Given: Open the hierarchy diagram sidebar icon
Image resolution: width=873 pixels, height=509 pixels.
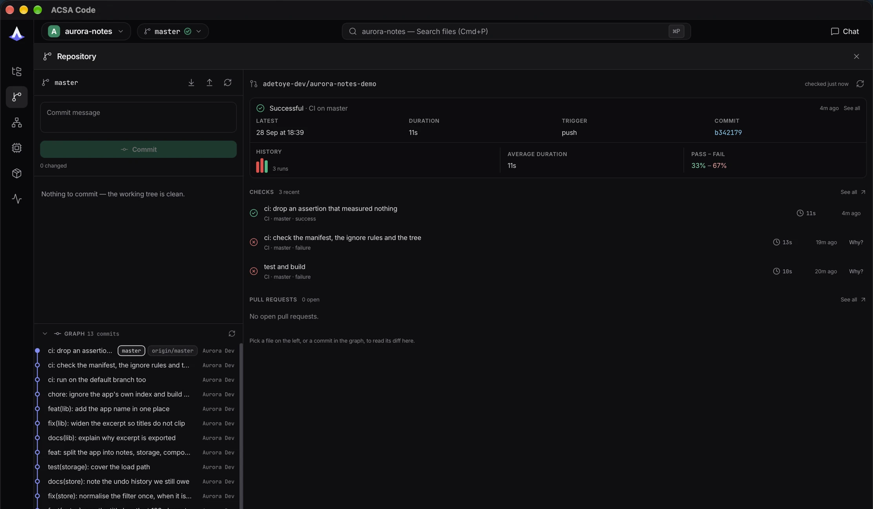Looking at the screenshot, I should (16, 122).
